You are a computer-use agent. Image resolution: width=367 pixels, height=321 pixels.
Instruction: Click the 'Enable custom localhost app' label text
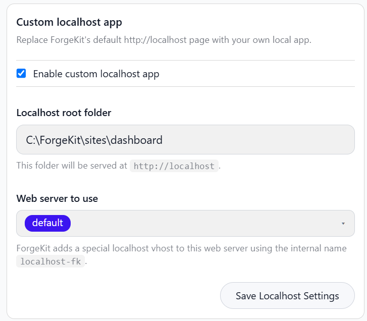click(96, 74)
